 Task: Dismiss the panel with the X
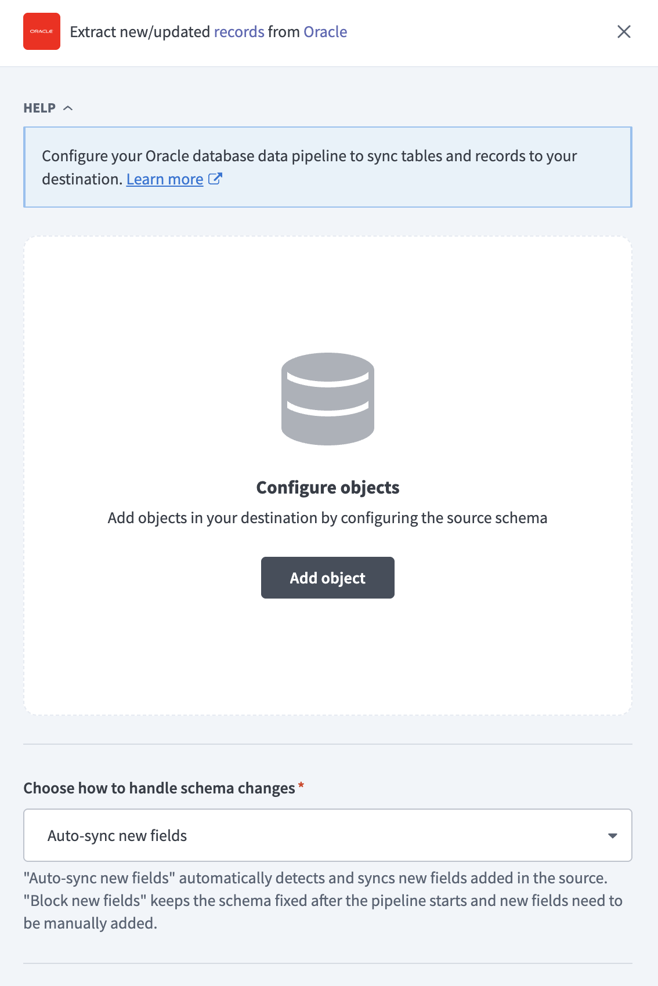click(624, 32)
